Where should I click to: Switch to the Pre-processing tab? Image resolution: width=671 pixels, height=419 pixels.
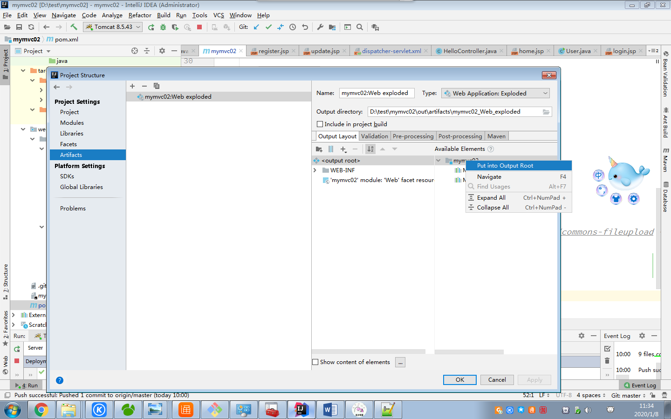[x=413, y=136]
